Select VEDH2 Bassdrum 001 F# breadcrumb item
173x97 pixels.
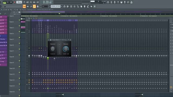(45, 10)
